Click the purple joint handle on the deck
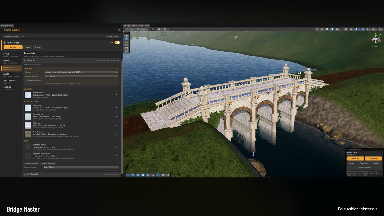 click(x=241, y=83)
